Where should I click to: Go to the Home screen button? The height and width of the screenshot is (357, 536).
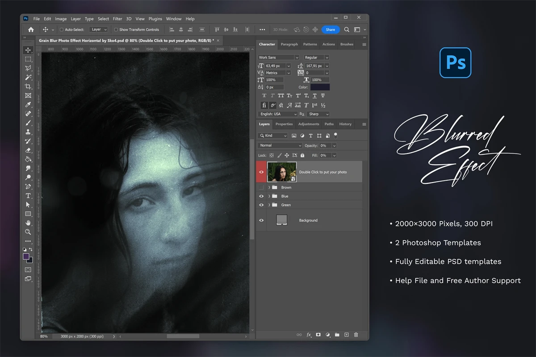click(31, 29)
